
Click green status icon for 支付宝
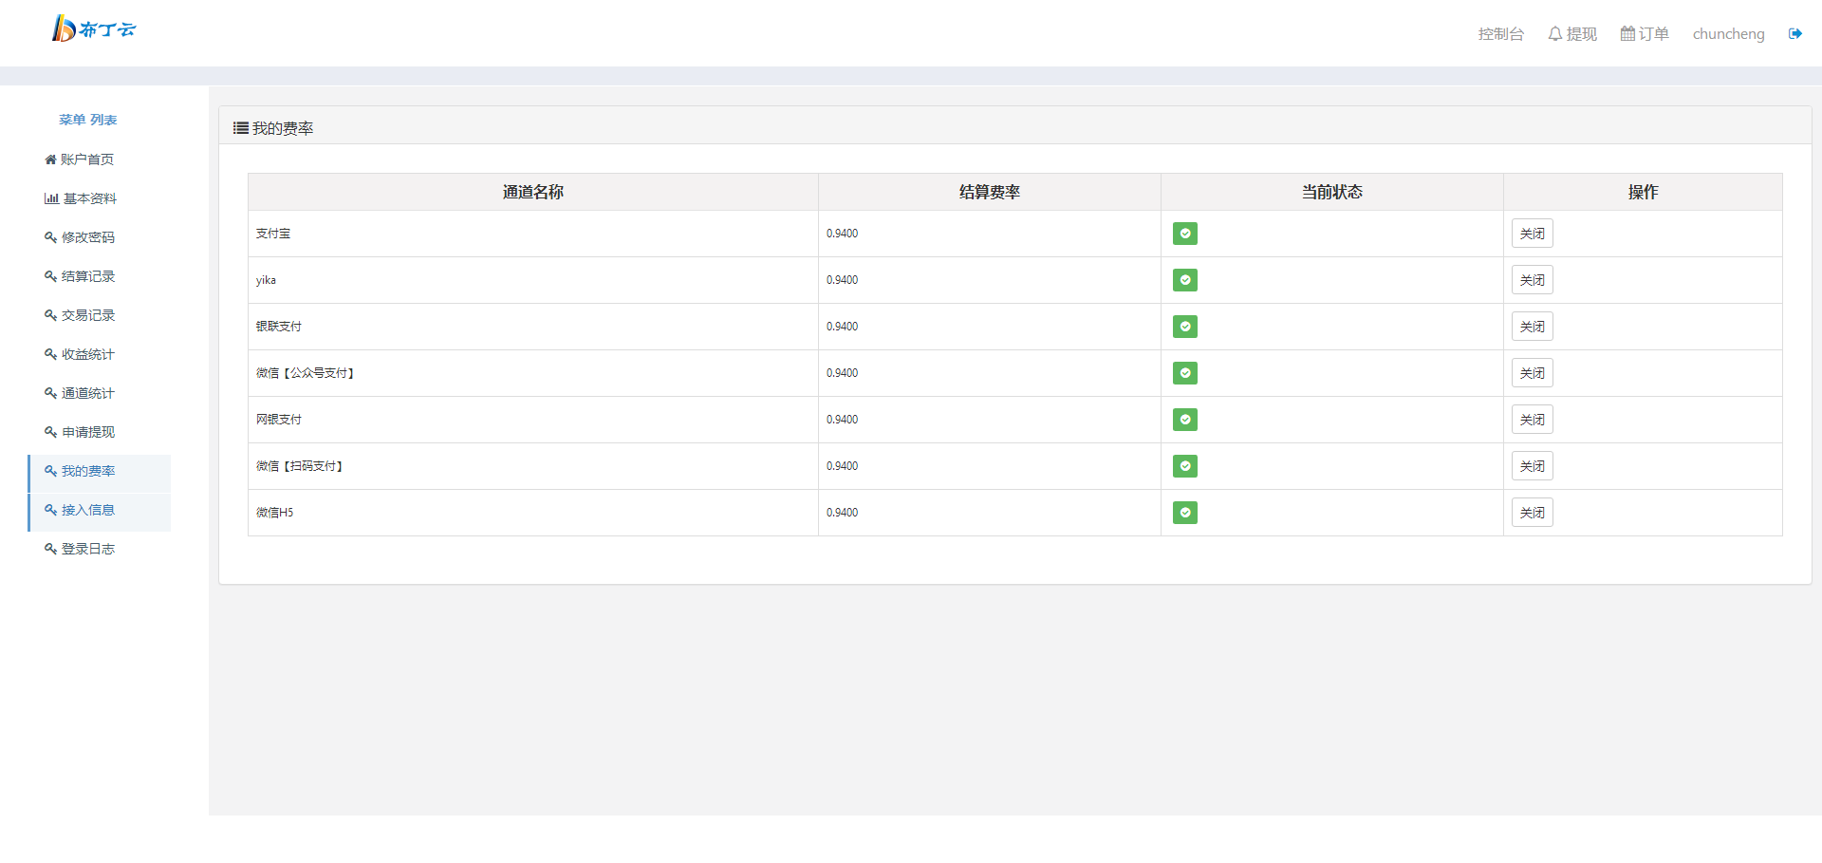[x=1184, y=234]
